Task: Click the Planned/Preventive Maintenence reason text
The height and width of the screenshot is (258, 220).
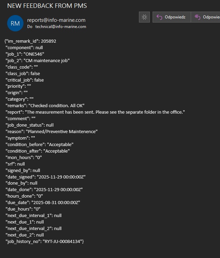Action: (62, 132)
